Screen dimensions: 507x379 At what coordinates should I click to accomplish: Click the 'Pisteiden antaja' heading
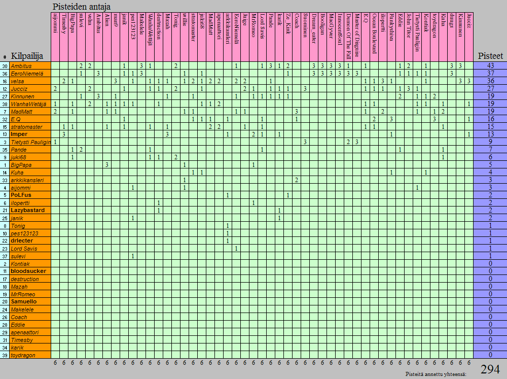tap(82, 7)
